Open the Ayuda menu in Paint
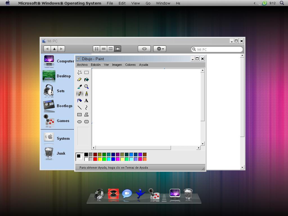 [144, 65]
